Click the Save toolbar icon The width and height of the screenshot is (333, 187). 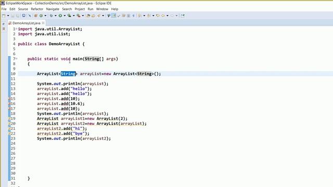(x=12, y=16)
